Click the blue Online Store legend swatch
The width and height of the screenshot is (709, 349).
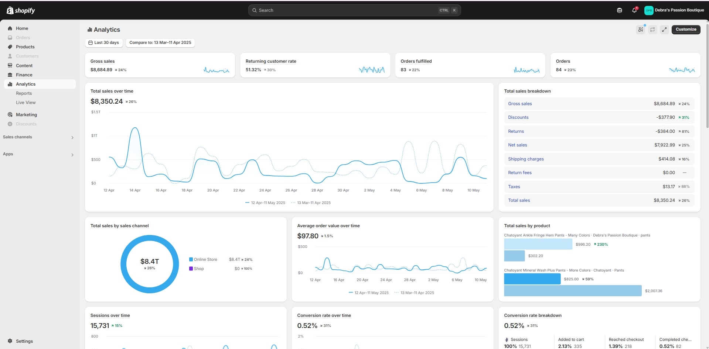point(191,259)
